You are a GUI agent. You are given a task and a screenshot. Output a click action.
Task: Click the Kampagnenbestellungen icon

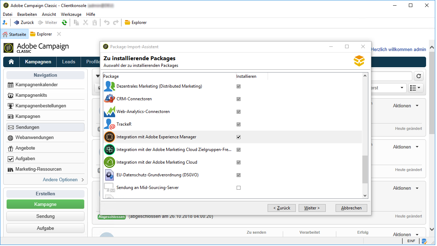(11, 106)
